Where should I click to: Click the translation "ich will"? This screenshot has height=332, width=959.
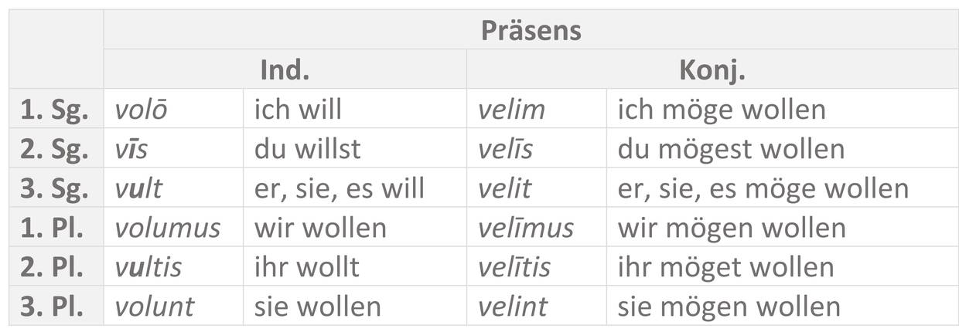[x=298, y=110]
